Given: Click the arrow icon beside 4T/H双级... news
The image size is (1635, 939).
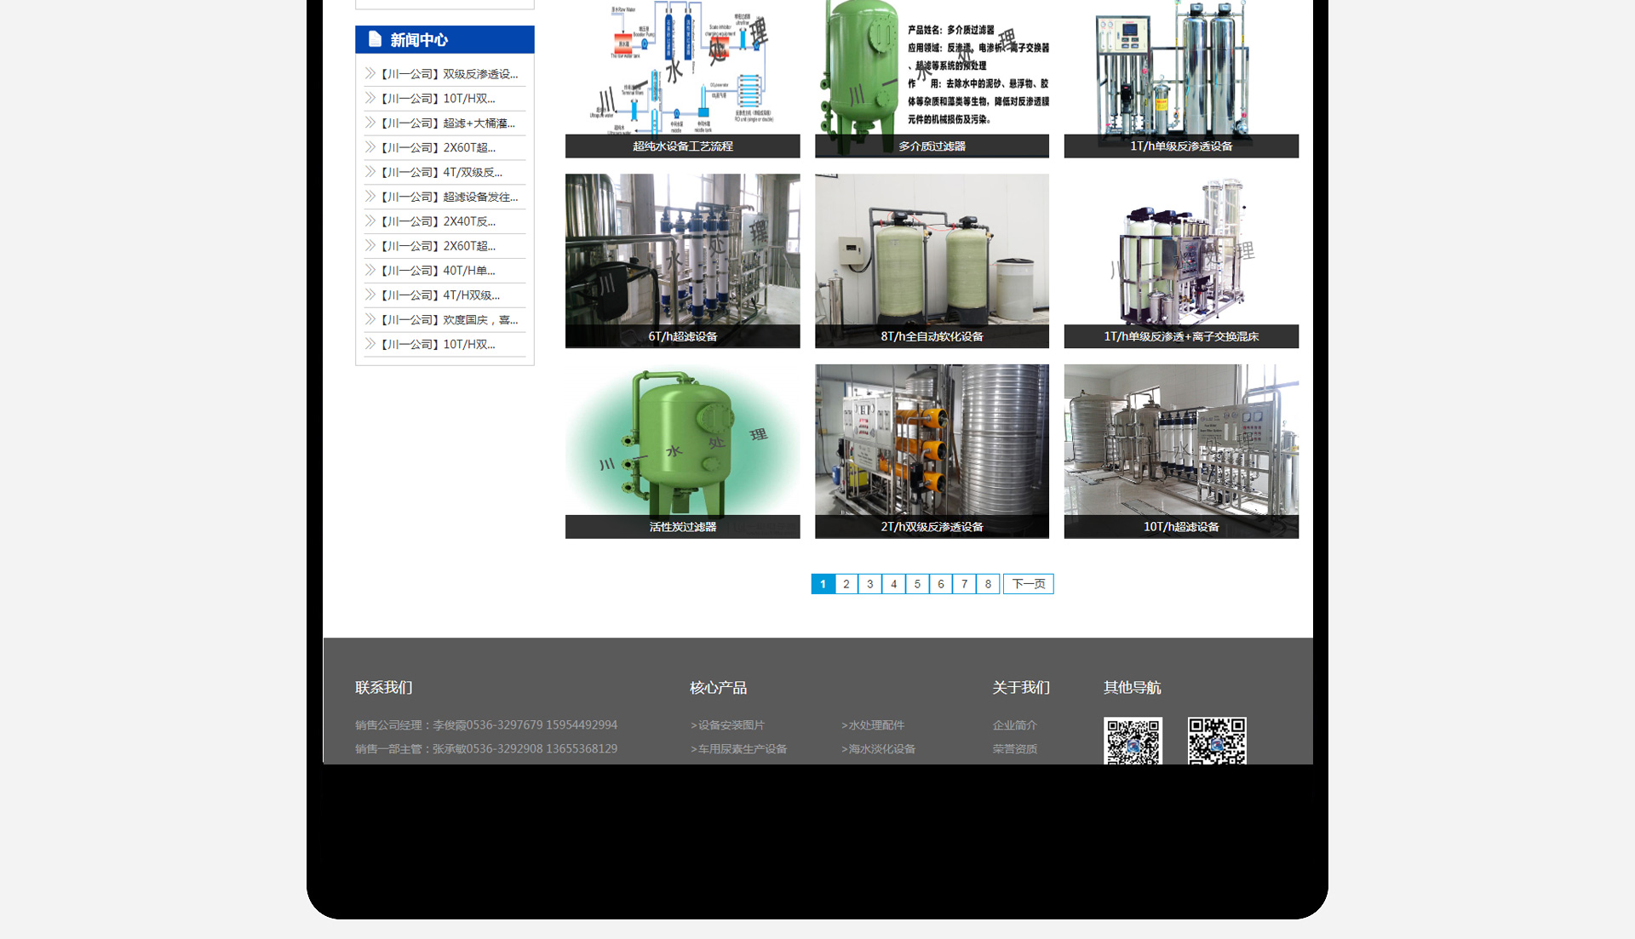Looking at the screenshot, I should (370, 295).
